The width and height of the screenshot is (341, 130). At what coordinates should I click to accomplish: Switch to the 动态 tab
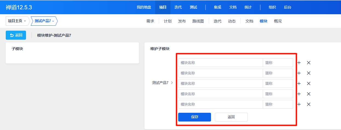point(232,21)
